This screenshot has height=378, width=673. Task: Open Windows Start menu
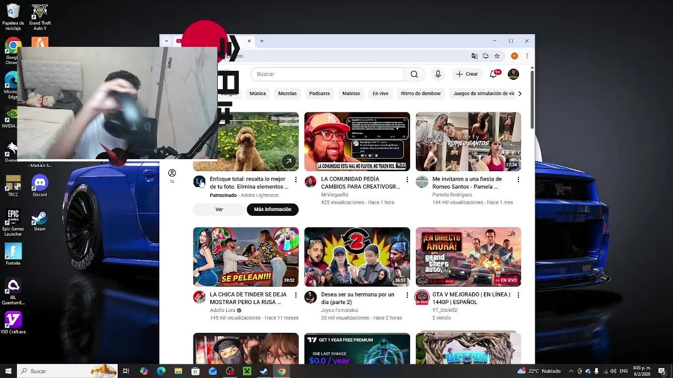[x=8, y=371]
